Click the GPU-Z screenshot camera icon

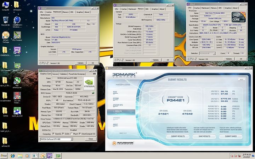(x=94, y=74)
